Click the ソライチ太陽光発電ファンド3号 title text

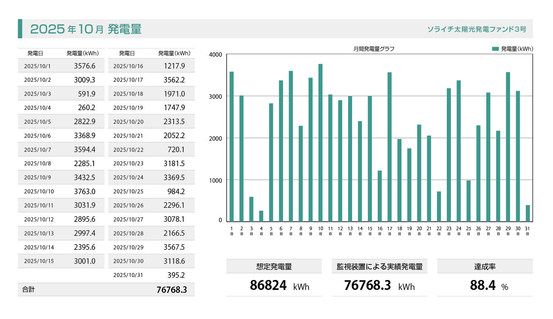point(476,29)
